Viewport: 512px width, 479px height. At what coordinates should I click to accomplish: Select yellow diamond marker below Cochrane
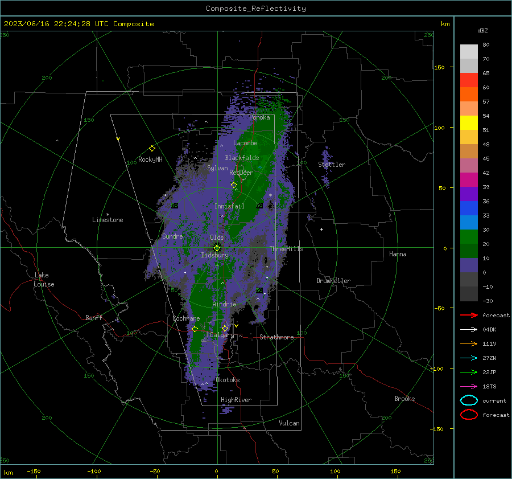coord(195,329)
